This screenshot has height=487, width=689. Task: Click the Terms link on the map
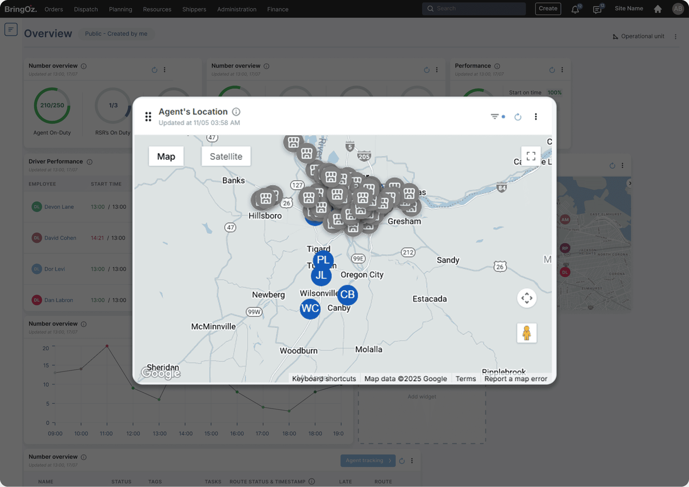point(466,379)
